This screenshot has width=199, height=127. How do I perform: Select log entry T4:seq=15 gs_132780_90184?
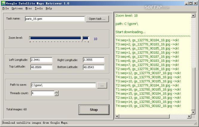(x=148, y=94)
